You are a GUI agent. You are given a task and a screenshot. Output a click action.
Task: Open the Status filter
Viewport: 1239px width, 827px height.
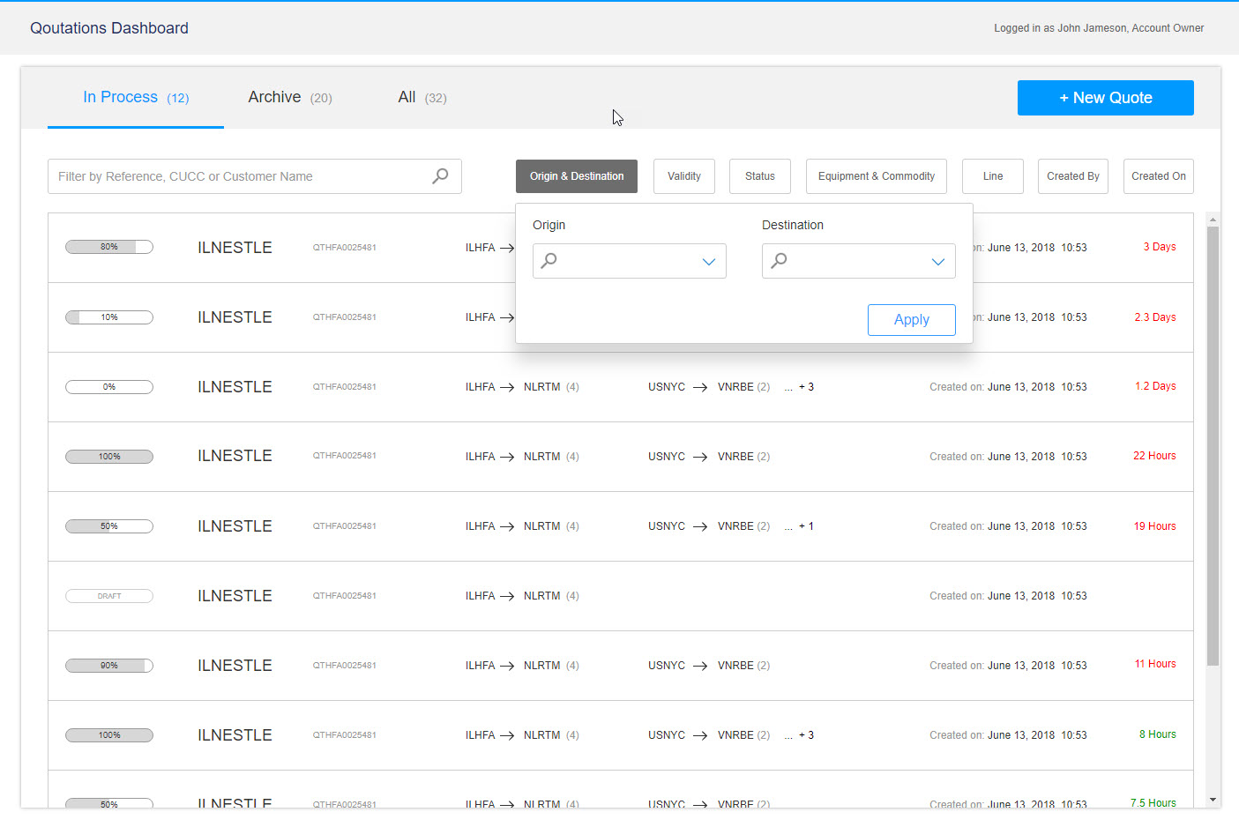760,176
